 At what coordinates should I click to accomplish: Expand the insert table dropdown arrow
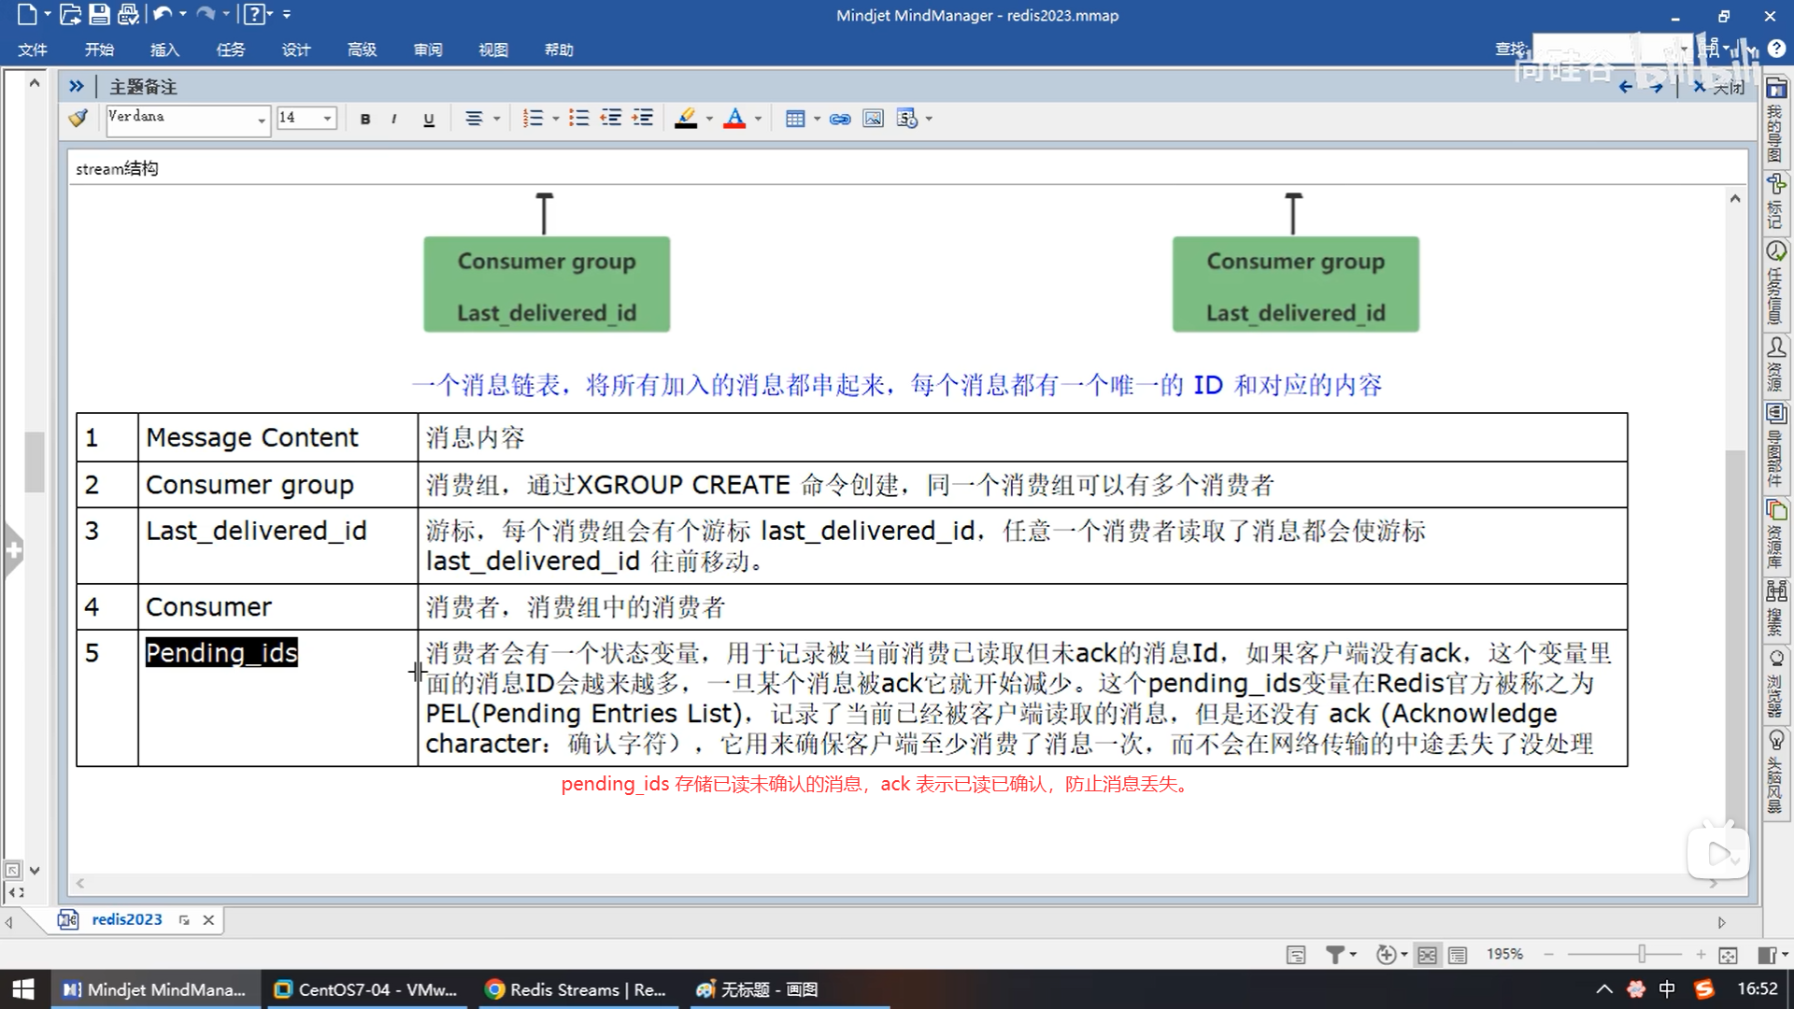tap(818, 119)
